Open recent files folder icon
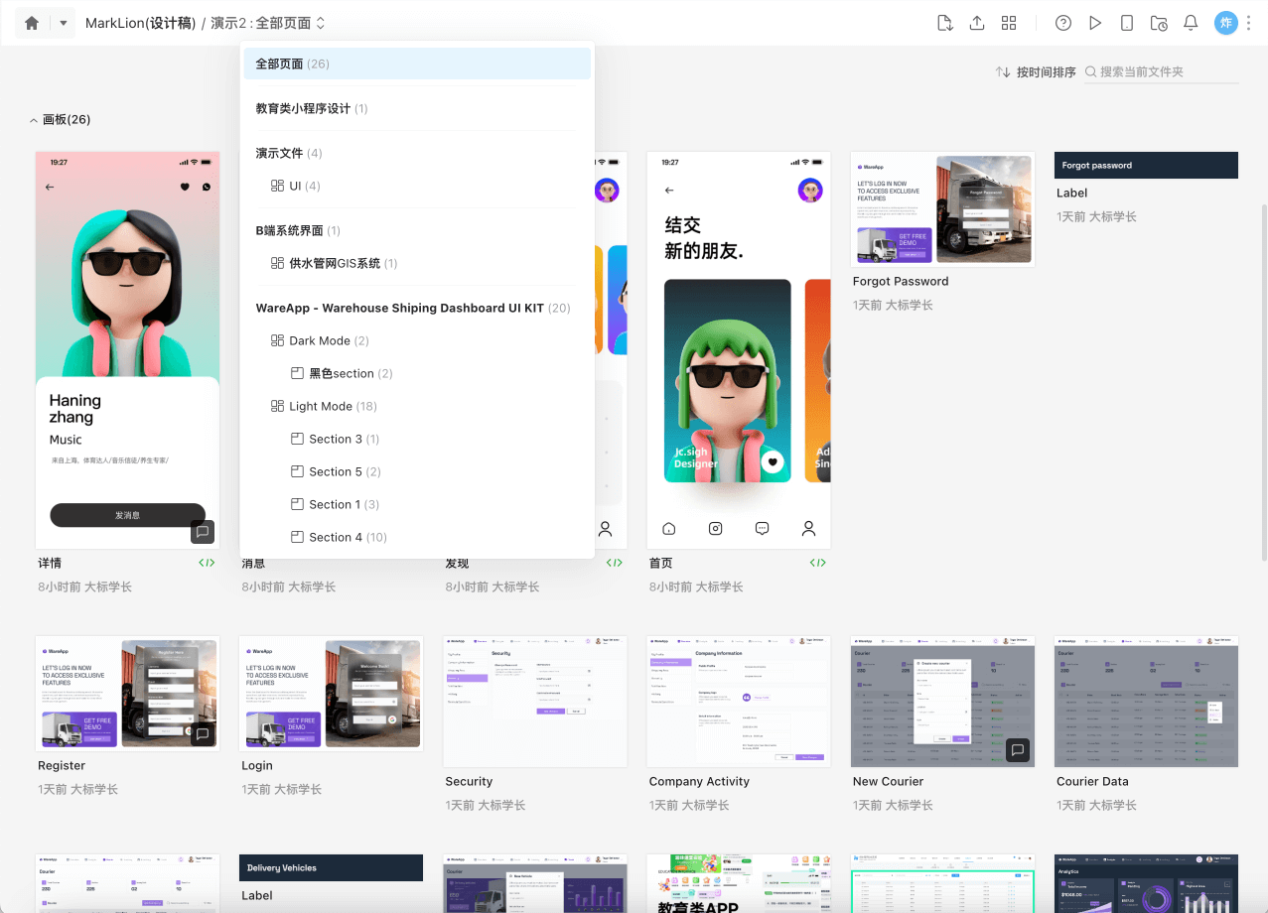This screenshot has width=1268, height=913. point(1159,22)
